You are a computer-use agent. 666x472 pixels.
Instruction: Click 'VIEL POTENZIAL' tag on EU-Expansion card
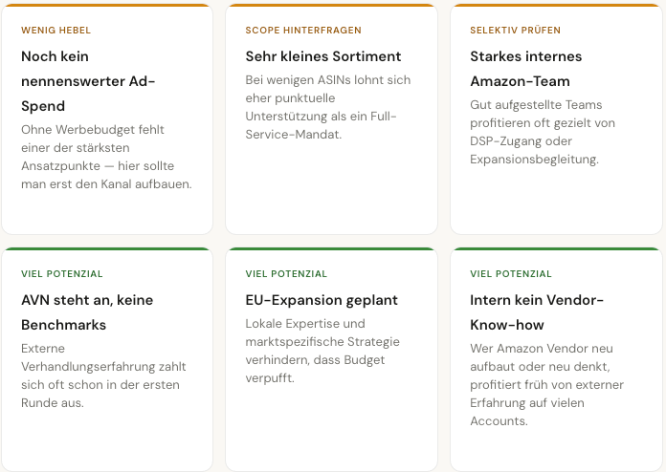286,274
